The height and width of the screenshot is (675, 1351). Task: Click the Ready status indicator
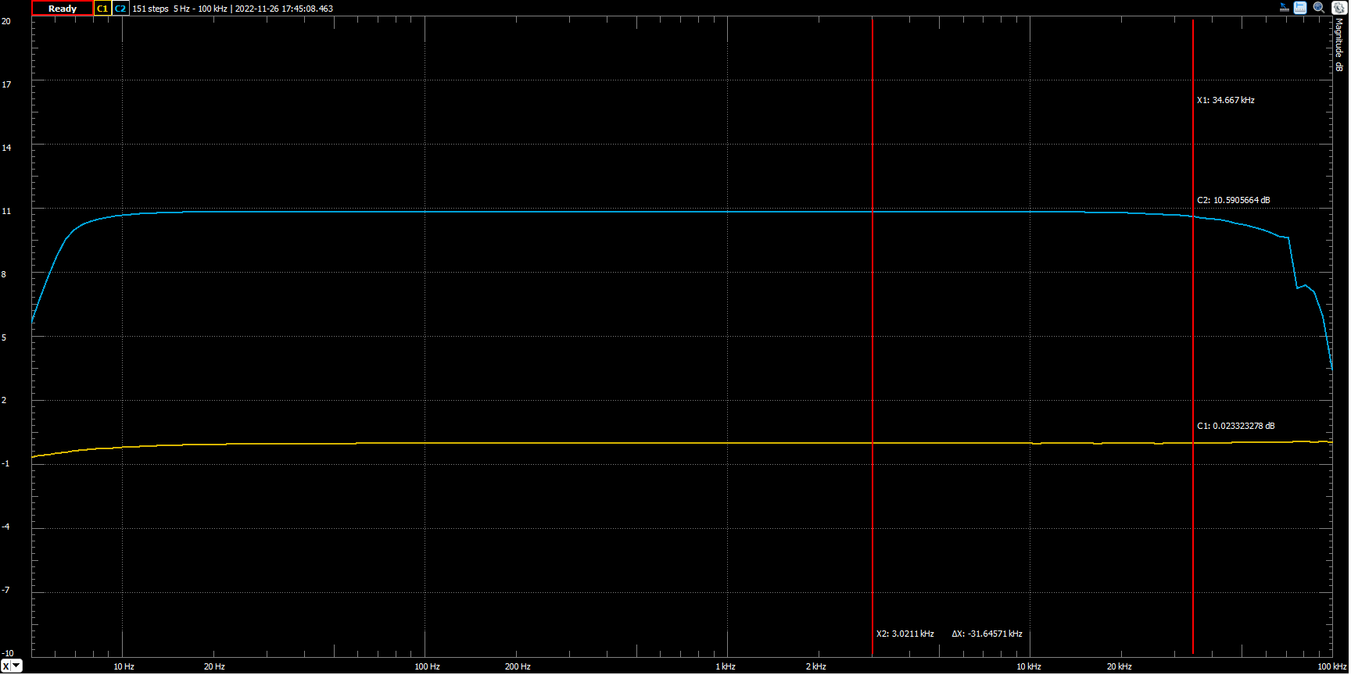(63, 9)
